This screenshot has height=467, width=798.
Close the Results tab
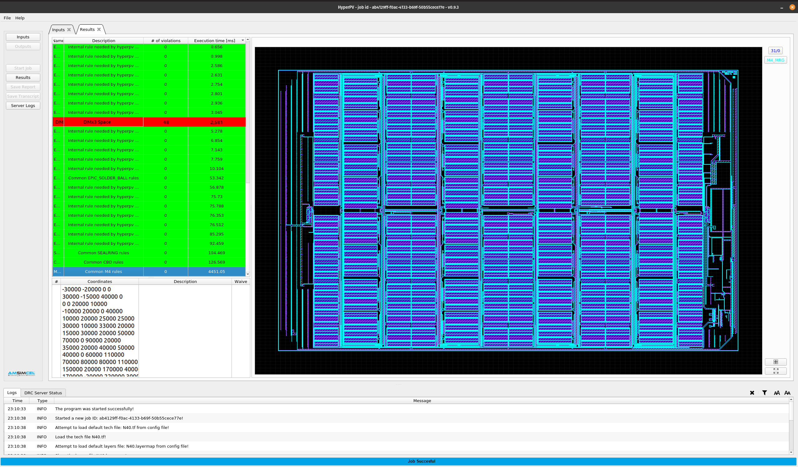[99, 29]
